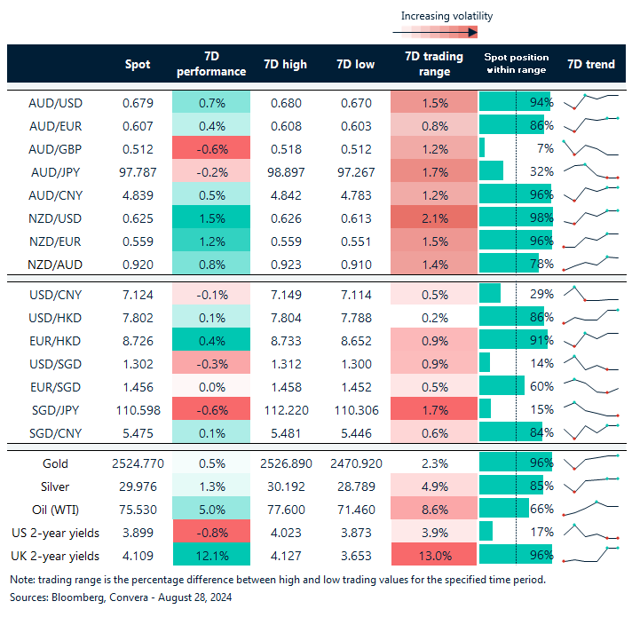632x617 pixels.
Task: Select the Spot position within range header
Action: (x=515, y=64)
